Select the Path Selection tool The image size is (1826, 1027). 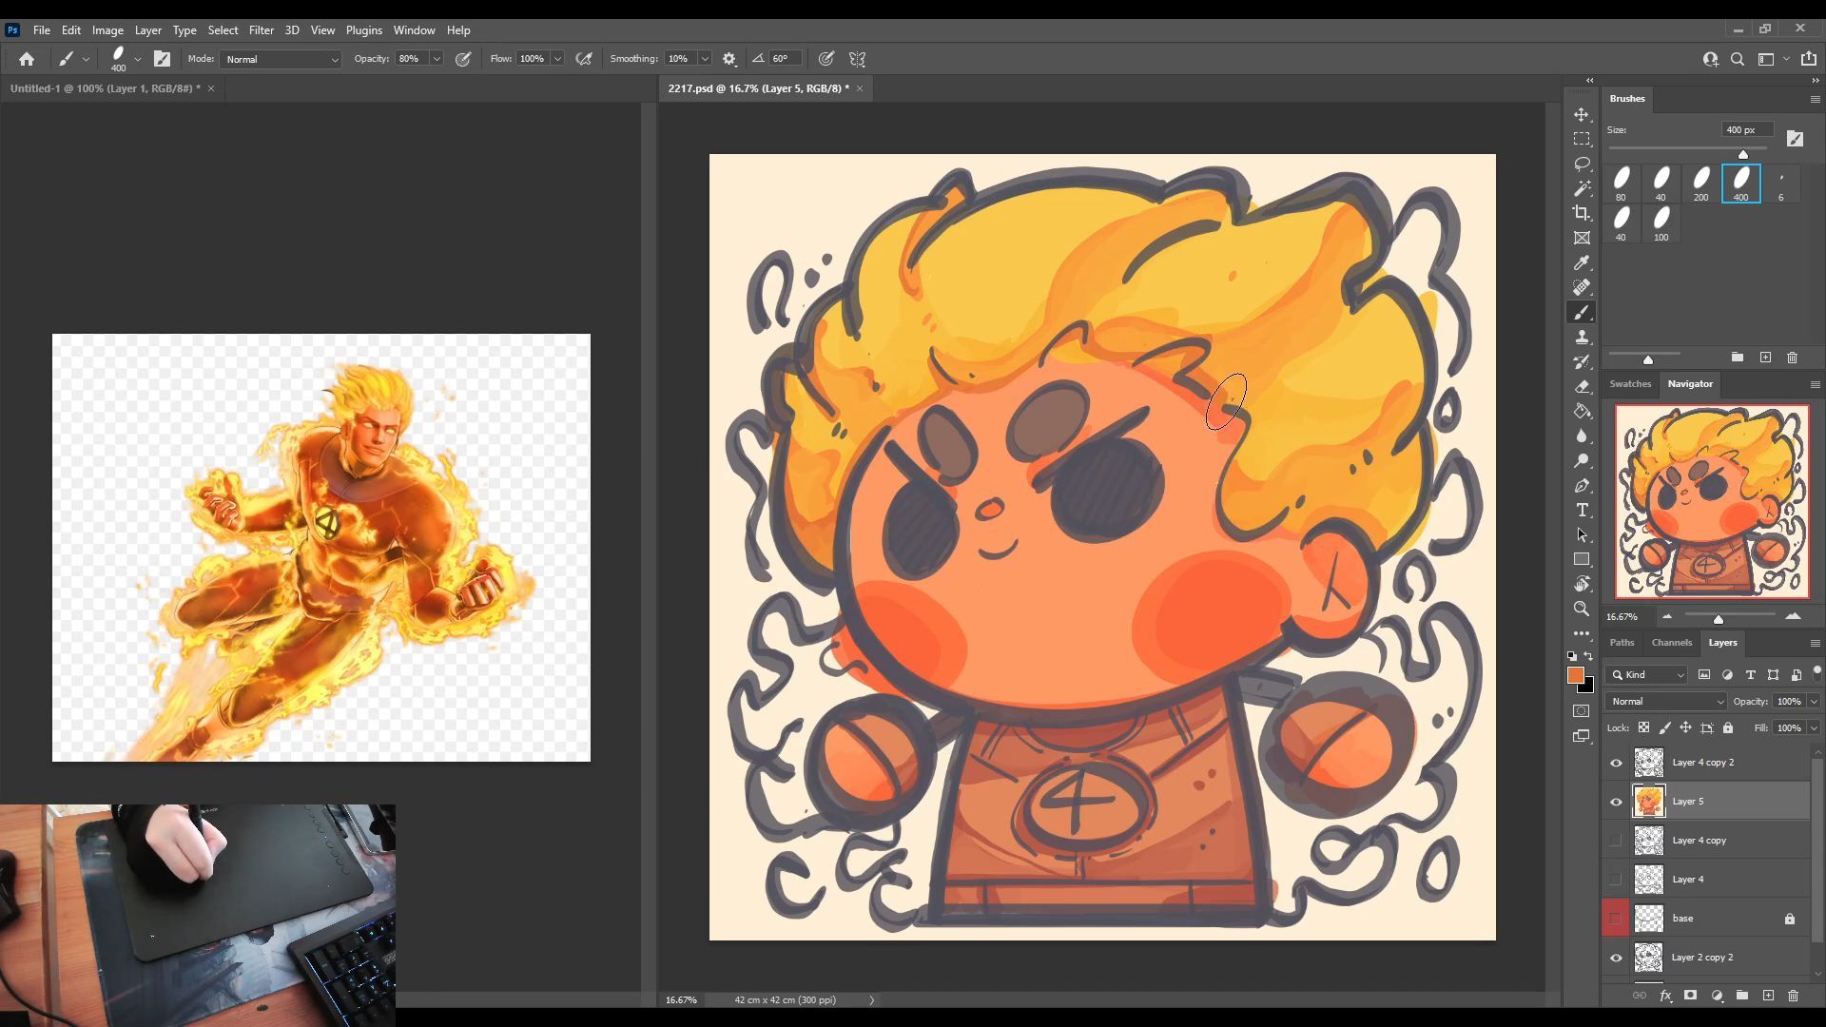(1582, 534)
